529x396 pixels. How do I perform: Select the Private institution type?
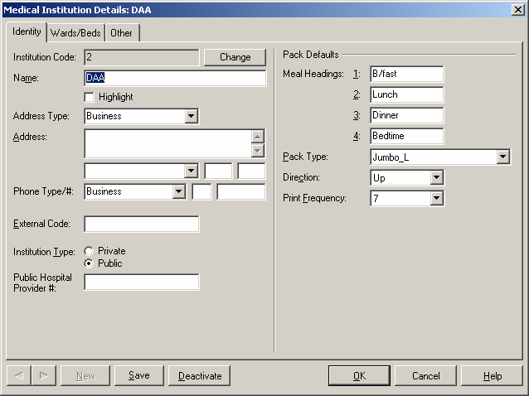tap(89, 251)
